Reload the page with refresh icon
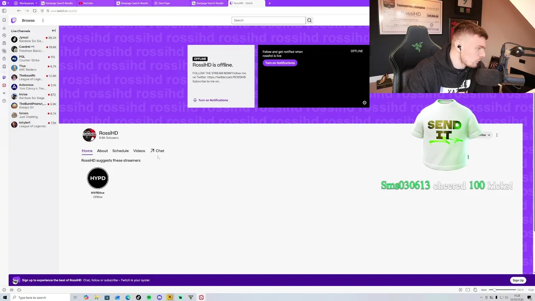The height and width of the screenshot is (301, 535). 35,10
